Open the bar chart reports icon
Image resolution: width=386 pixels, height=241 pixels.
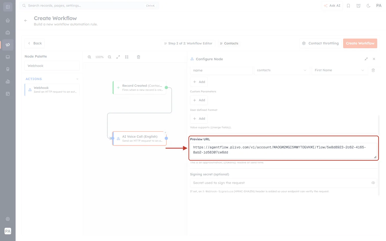tap(8, 81)
